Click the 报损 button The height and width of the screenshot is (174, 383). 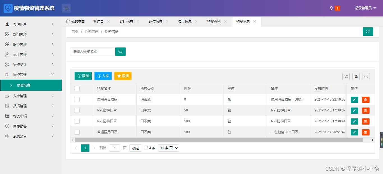tap(123, 76)
